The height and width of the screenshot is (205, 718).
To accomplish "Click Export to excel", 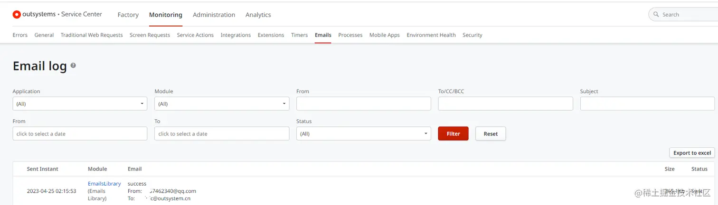I will pyautogui.click(x=692, y=153).
